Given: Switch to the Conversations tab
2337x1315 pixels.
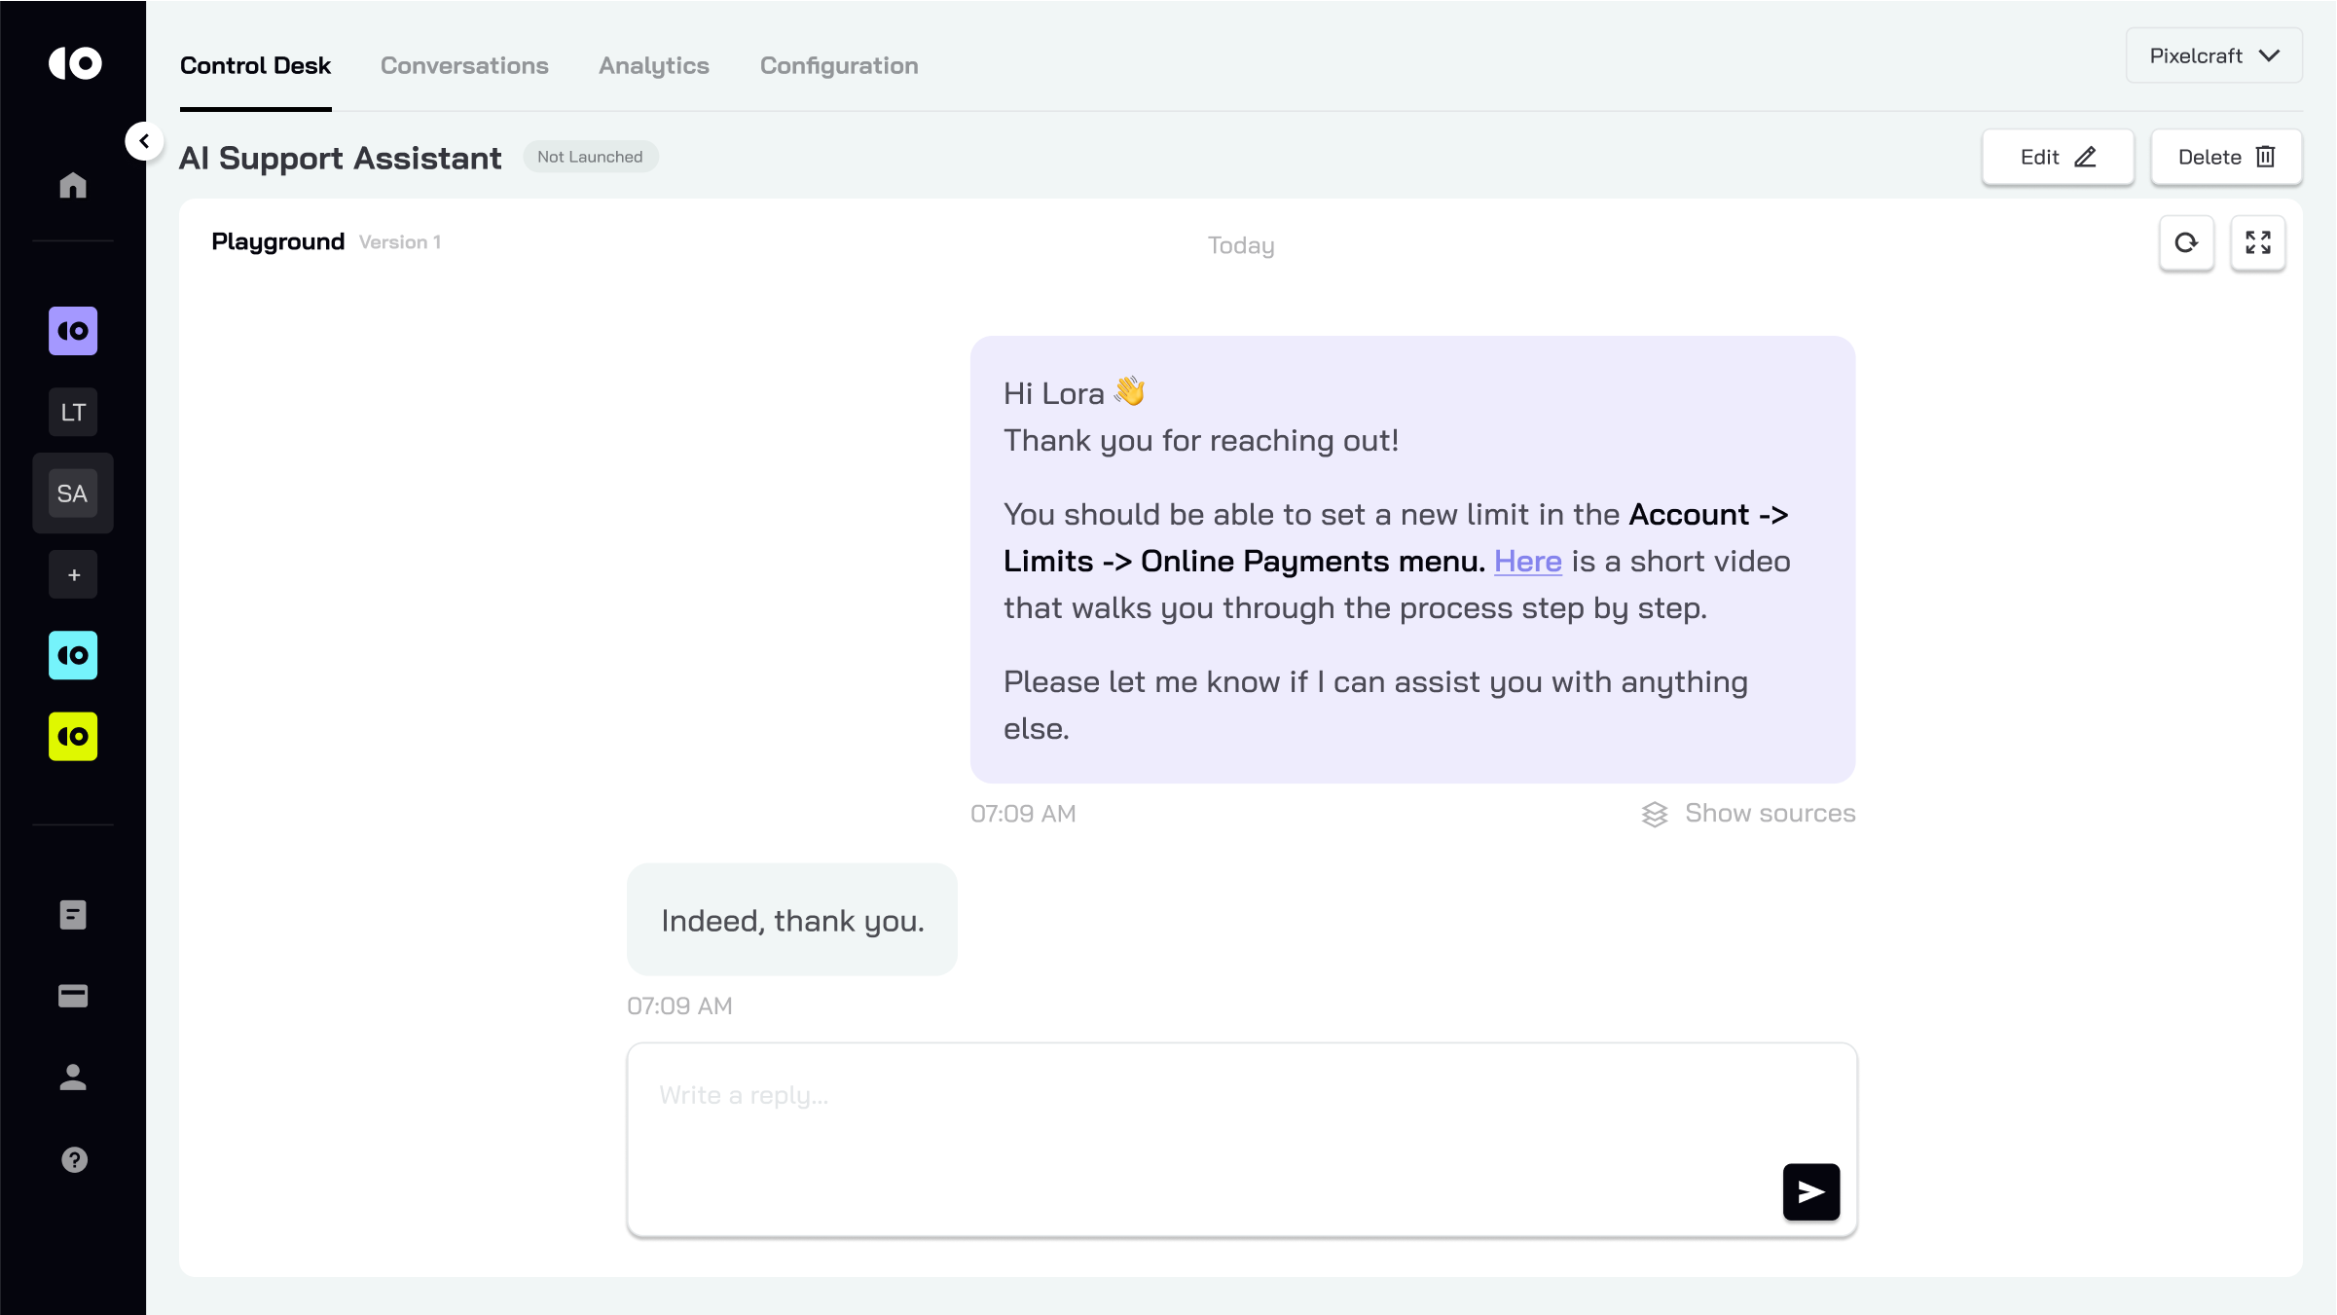Looking at the screenshot, I should coord(464,65).
